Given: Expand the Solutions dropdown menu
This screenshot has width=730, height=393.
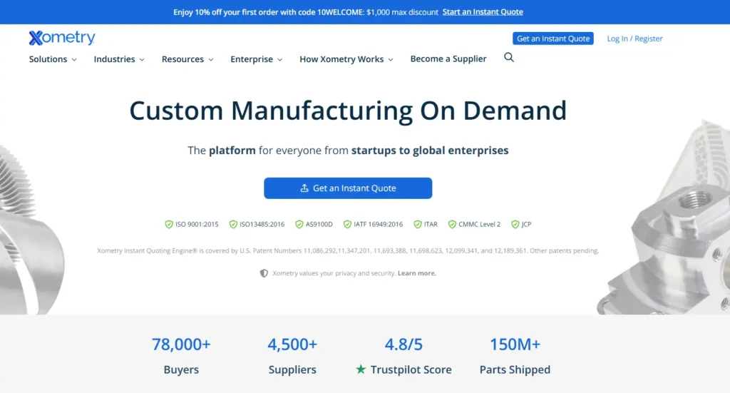Looking at the screenshot, I should point(53,59).
